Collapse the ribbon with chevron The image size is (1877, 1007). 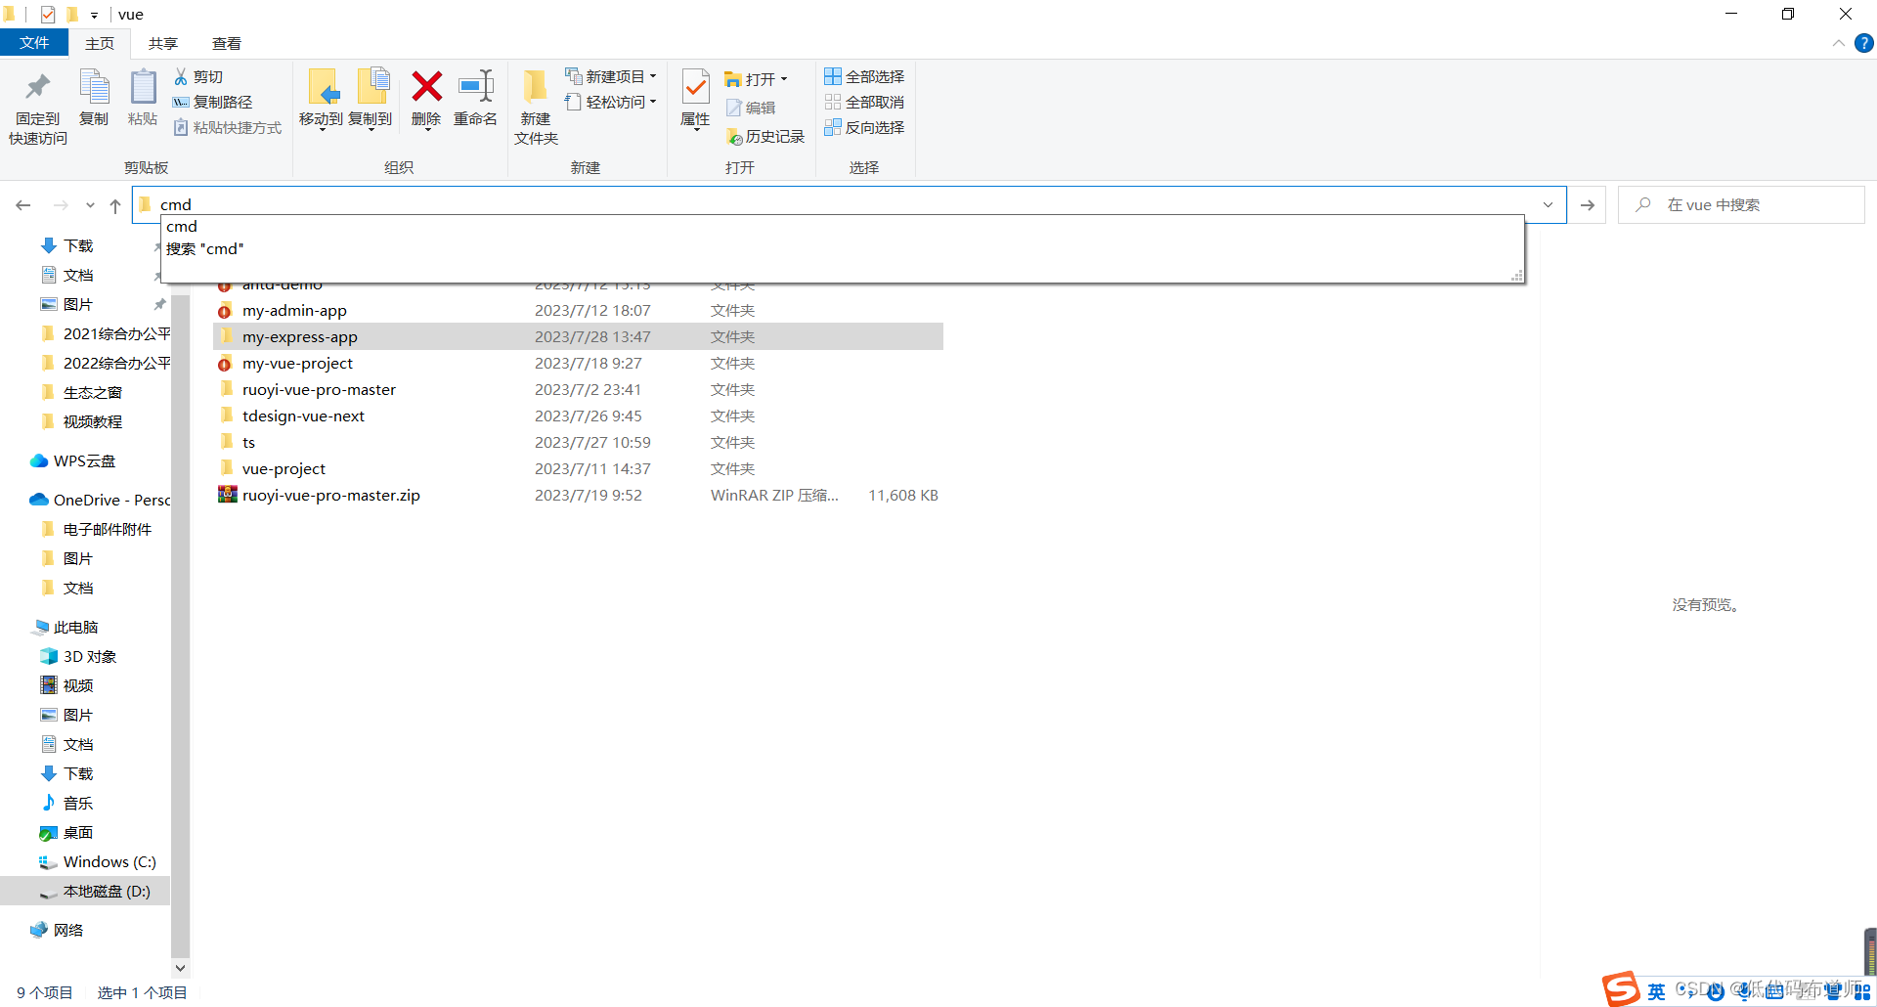click(1838, 43)
